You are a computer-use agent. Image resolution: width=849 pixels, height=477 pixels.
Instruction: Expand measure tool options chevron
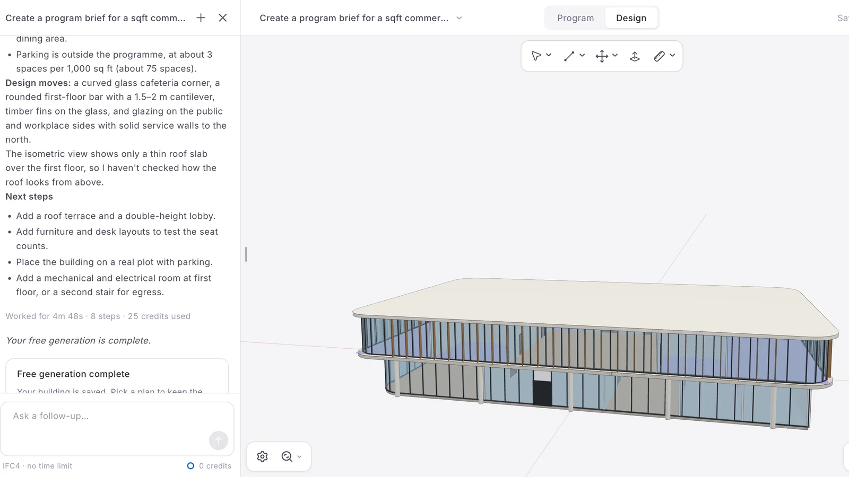point(672,55)
